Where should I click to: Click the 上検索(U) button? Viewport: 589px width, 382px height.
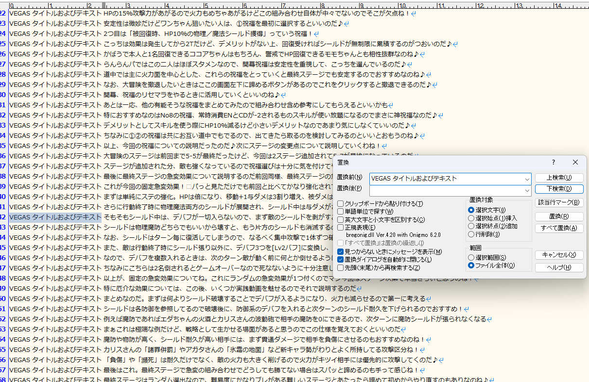tap(559, 178)
